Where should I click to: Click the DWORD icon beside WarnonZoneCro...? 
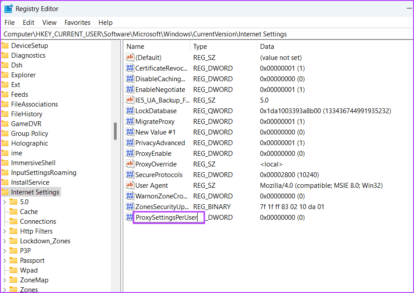coord(130,196)
